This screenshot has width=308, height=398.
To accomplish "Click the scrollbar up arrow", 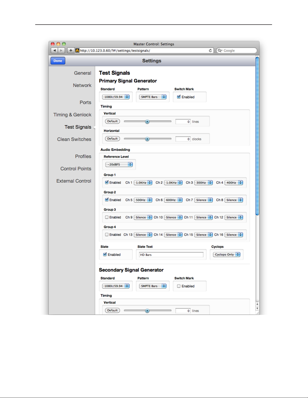I will click(x=257, y=304).
